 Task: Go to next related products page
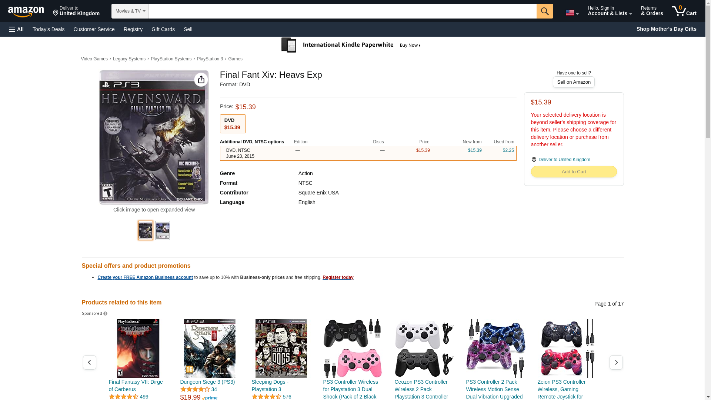[x=616, y=362]
